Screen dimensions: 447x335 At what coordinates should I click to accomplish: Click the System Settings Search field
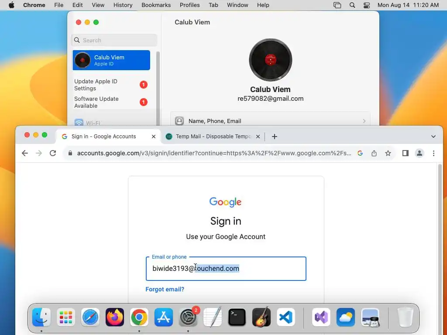[114, 40]
